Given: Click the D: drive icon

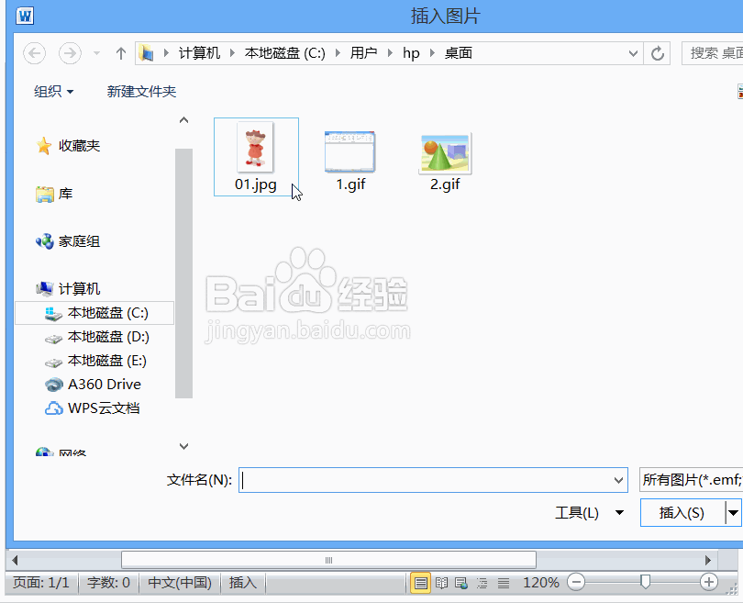Looking at the screenshot, I should 53,338.
